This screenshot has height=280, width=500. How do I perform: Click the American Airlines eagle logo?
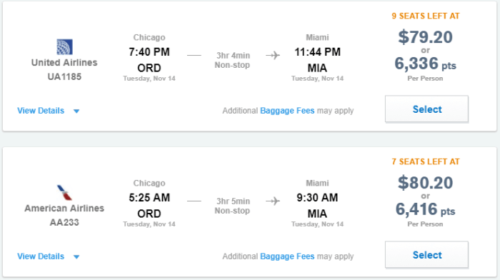[x=64, y=192]
